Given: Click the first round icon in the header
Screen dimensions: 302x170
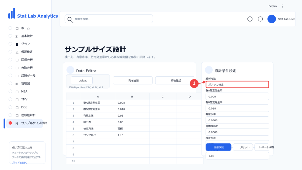Looking at the screenshot, I should point(250,19).
